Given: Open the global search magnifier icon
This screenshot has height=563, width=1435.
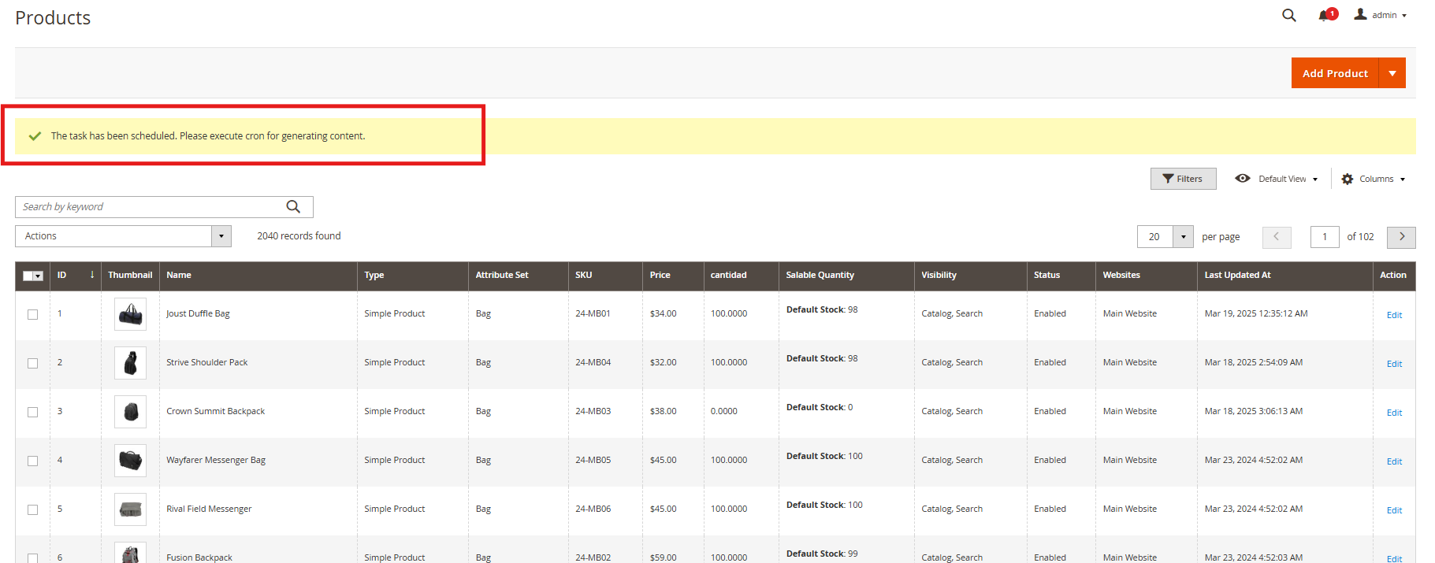Looking at the screenshot, I should coord(1288,15).
